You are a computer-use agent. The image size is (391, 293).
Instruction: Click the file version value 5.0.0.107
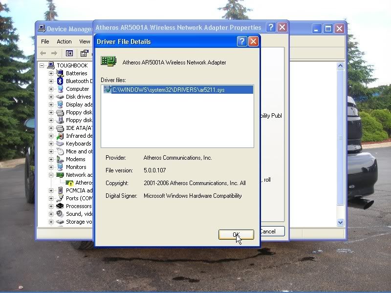point(154,170)
